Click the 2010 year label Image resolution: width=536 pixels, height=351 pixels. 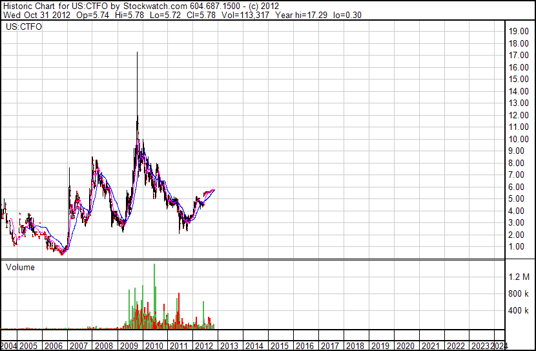[x=154, y=346]
